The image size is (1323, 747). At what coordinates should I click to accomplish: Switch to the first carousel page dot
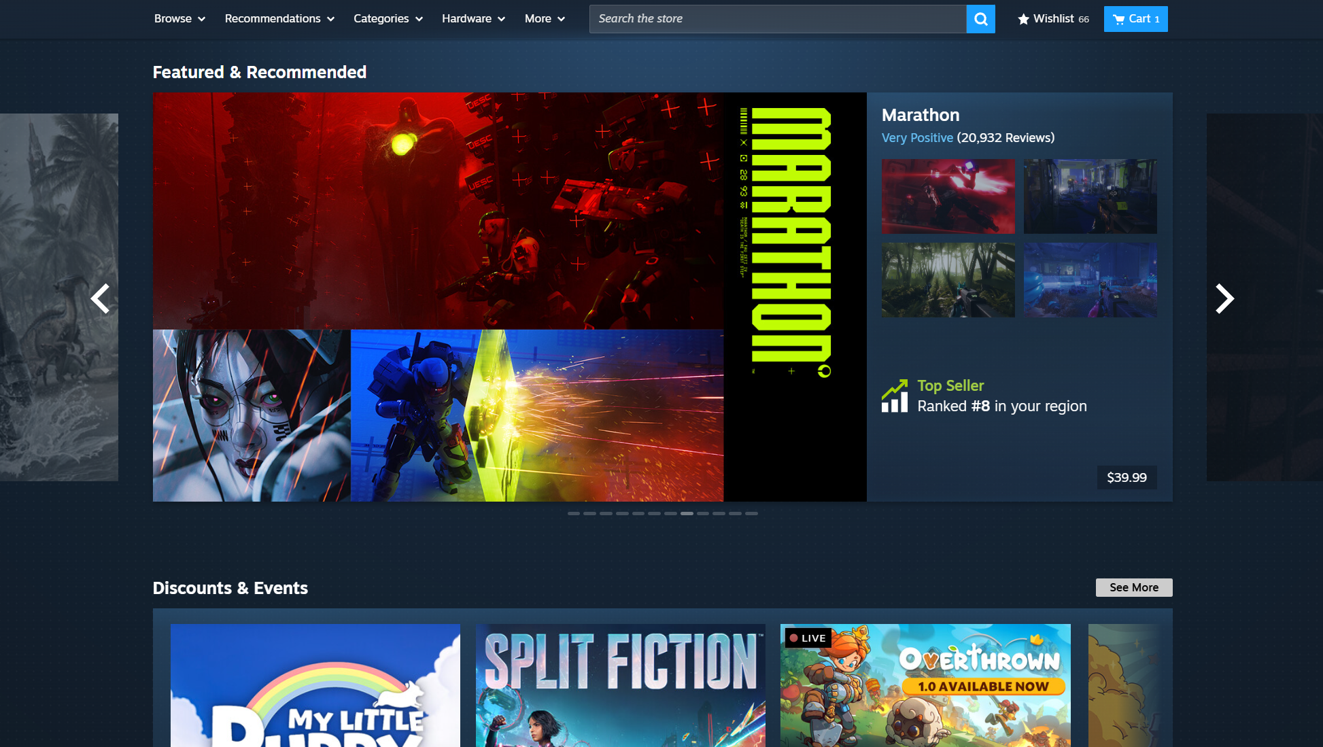click(574, 514)
